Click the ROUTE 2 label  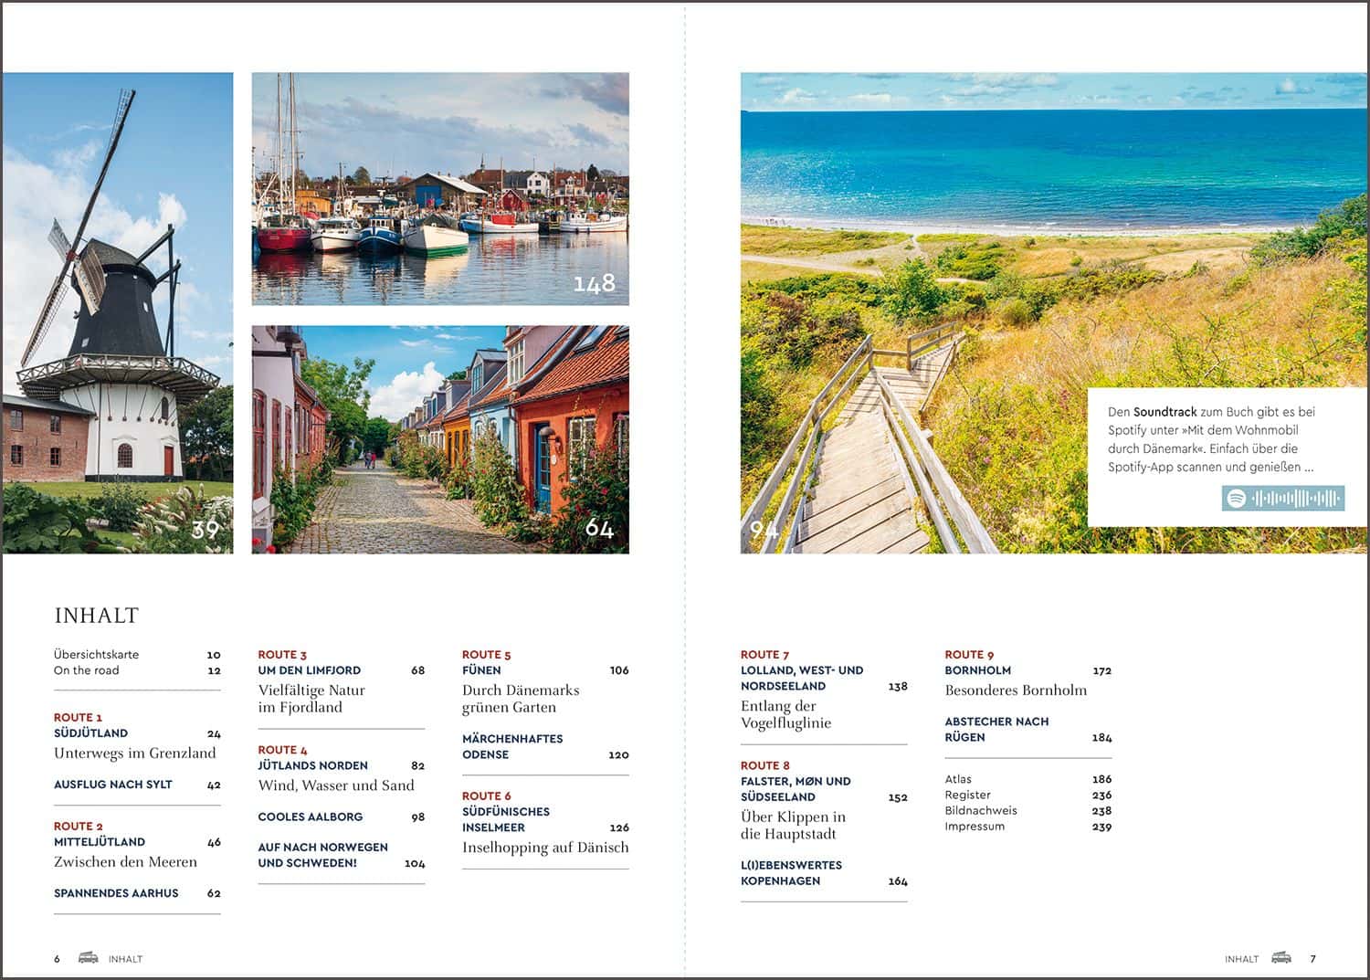pos(78,826)
